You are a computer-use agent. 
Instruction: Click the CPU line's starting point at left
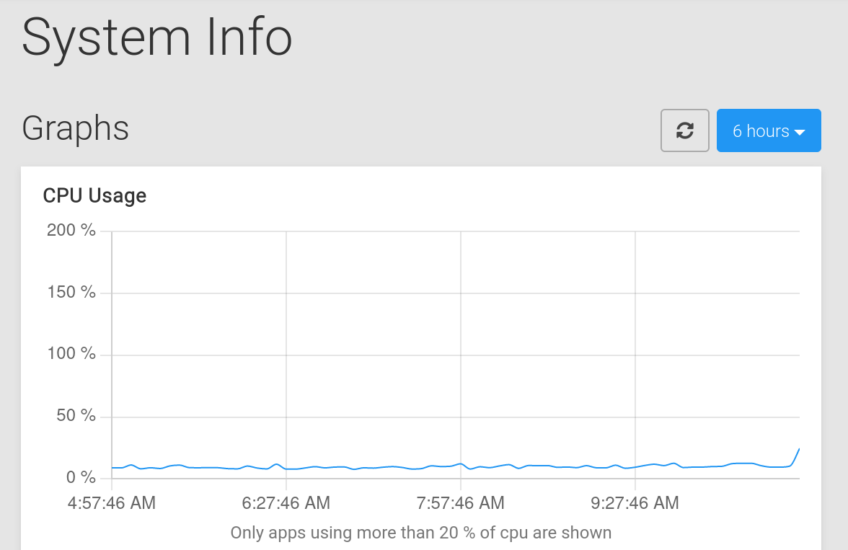coord(112,468)
